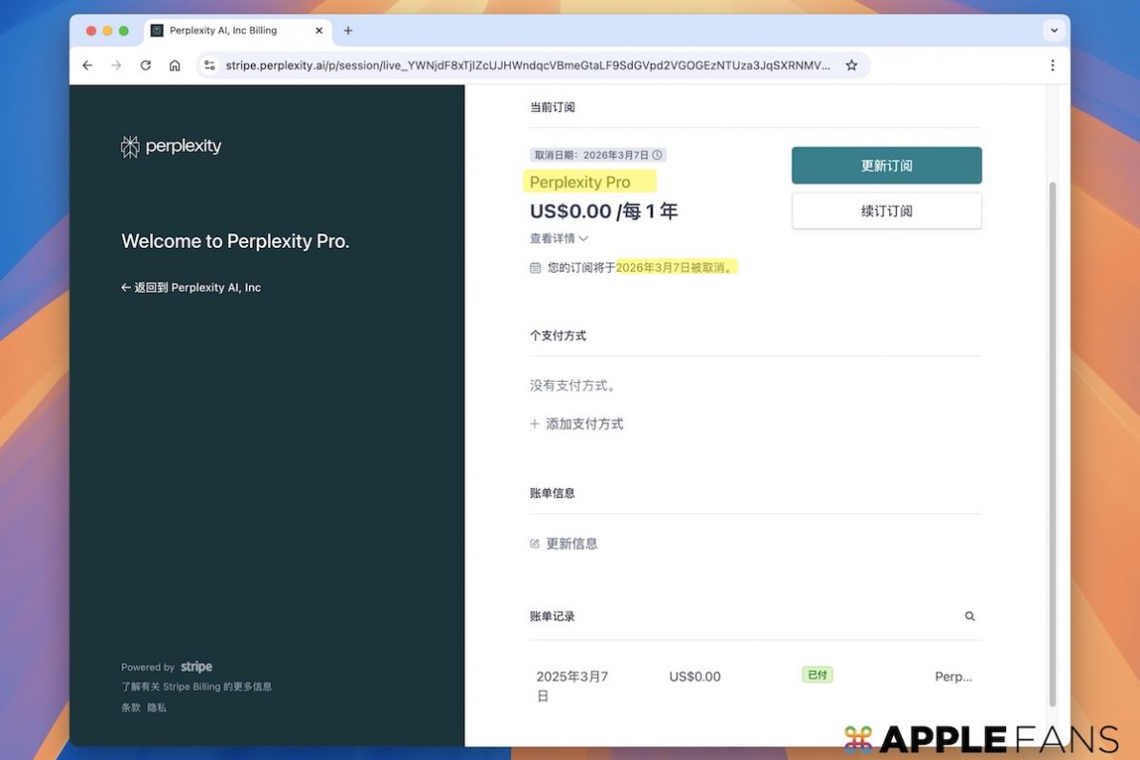Expand 查看详情 subscription details

pos(559,238)
